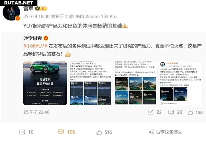Click the 雷军 username
This screenshot has height=141, width=206.
(28, 9)
